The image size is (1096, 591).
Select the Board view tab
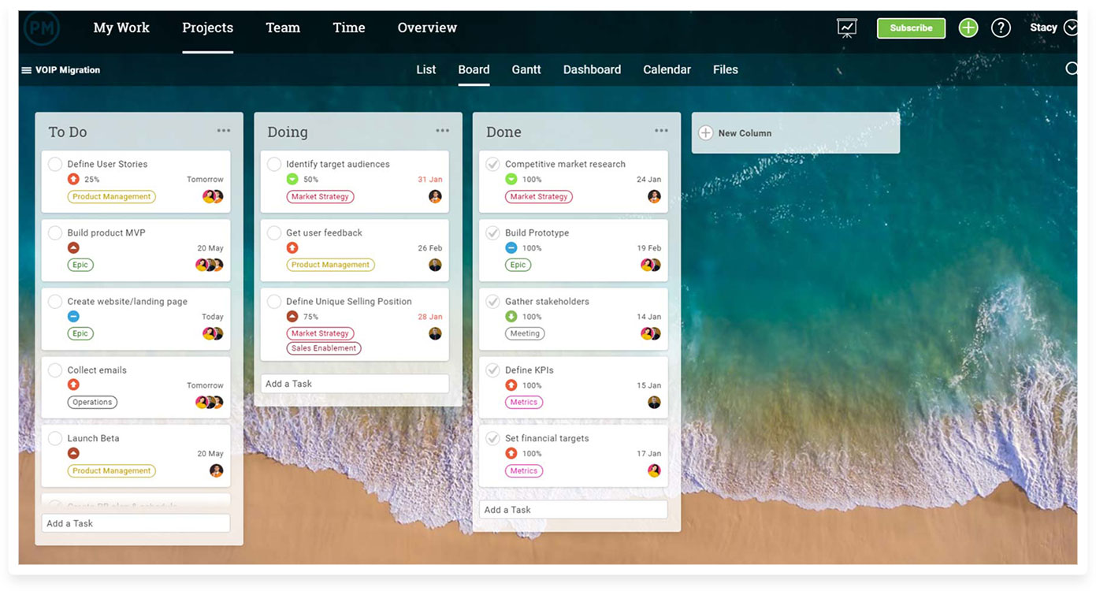(x=474, y=69)
